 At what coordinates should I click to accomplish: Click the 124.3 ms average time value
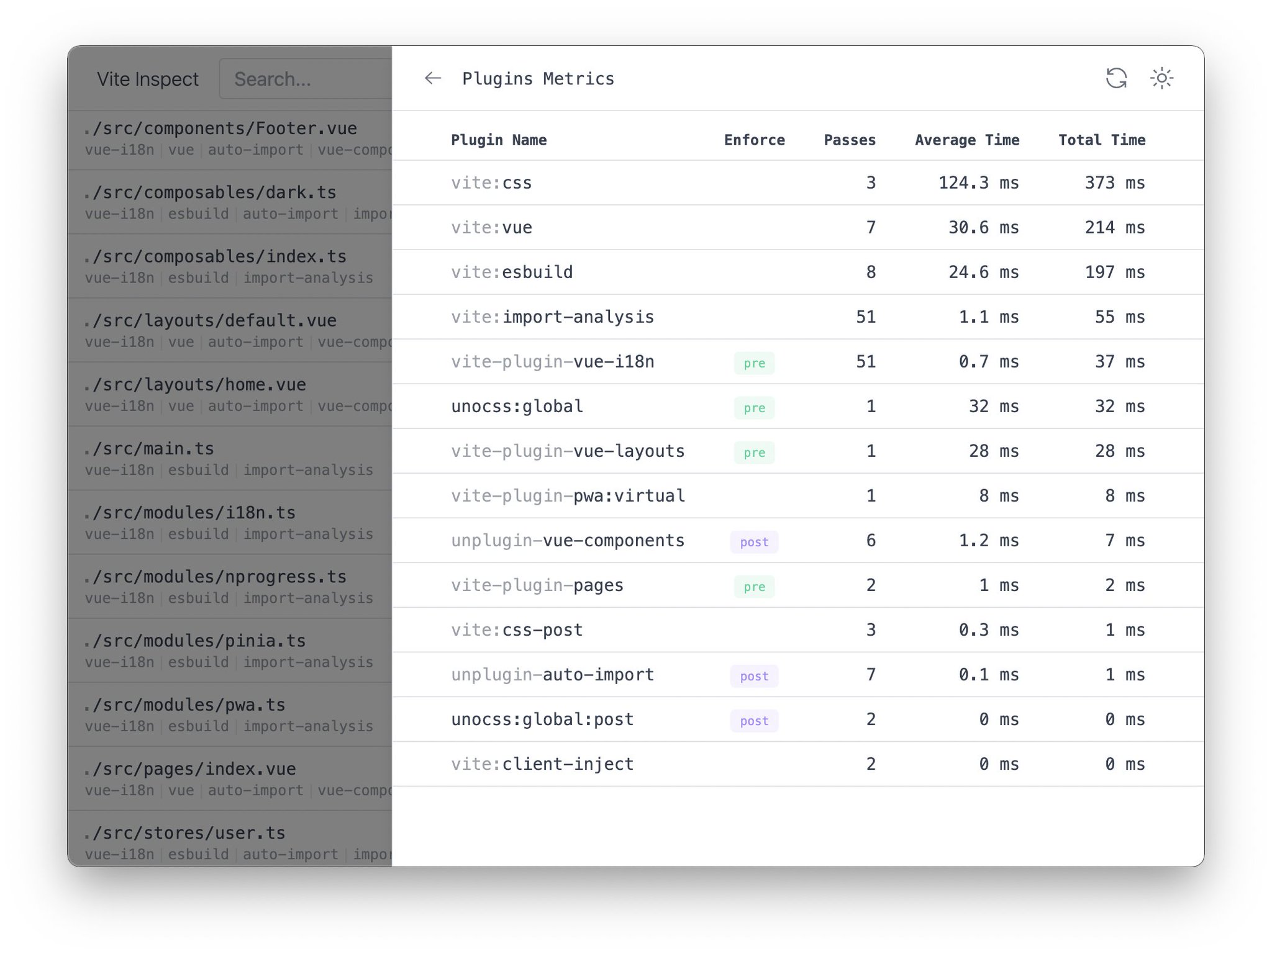click(x=979, y=183)
